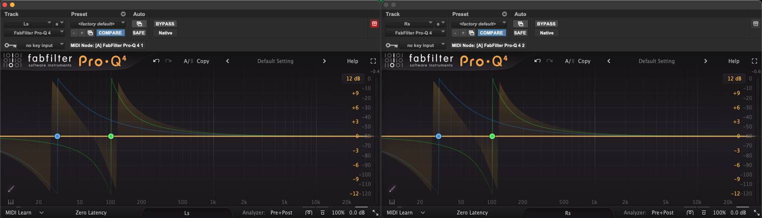Toggle COMPARE in Rs plugin window
The image size is (762, 218).
(491, 33)
